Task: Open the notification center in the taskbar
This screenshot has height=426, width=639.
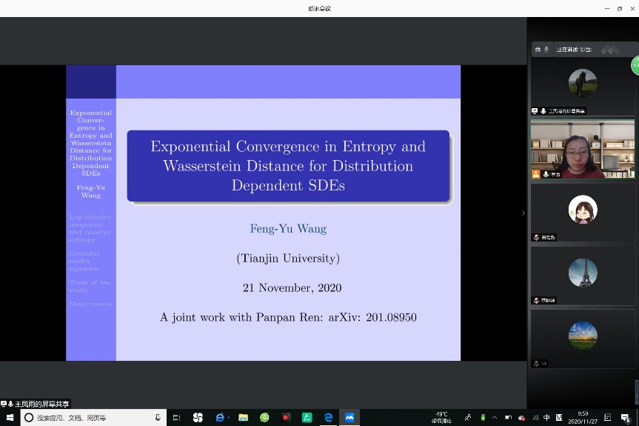Action: [x=626, y=418]
